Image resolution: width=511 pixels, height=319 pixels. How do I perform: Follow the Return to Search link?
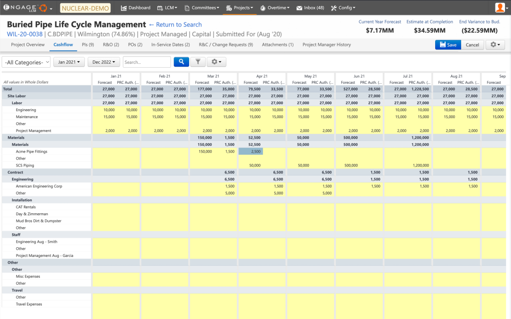pos(175,24)
